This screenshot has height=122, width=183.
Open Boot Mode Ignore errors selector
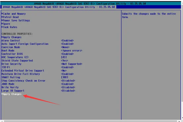point(72,50)
